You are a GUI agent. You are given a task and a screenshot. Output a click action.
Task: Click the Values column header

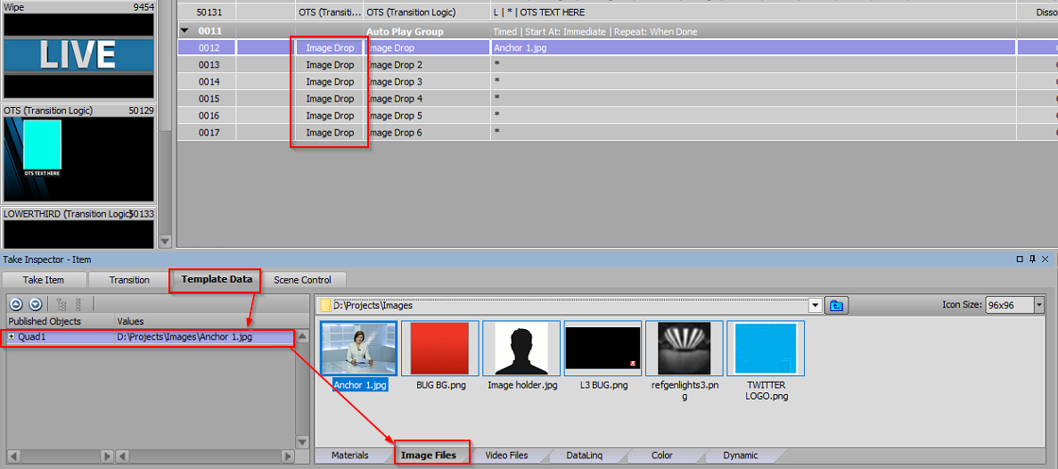[205, 322]
